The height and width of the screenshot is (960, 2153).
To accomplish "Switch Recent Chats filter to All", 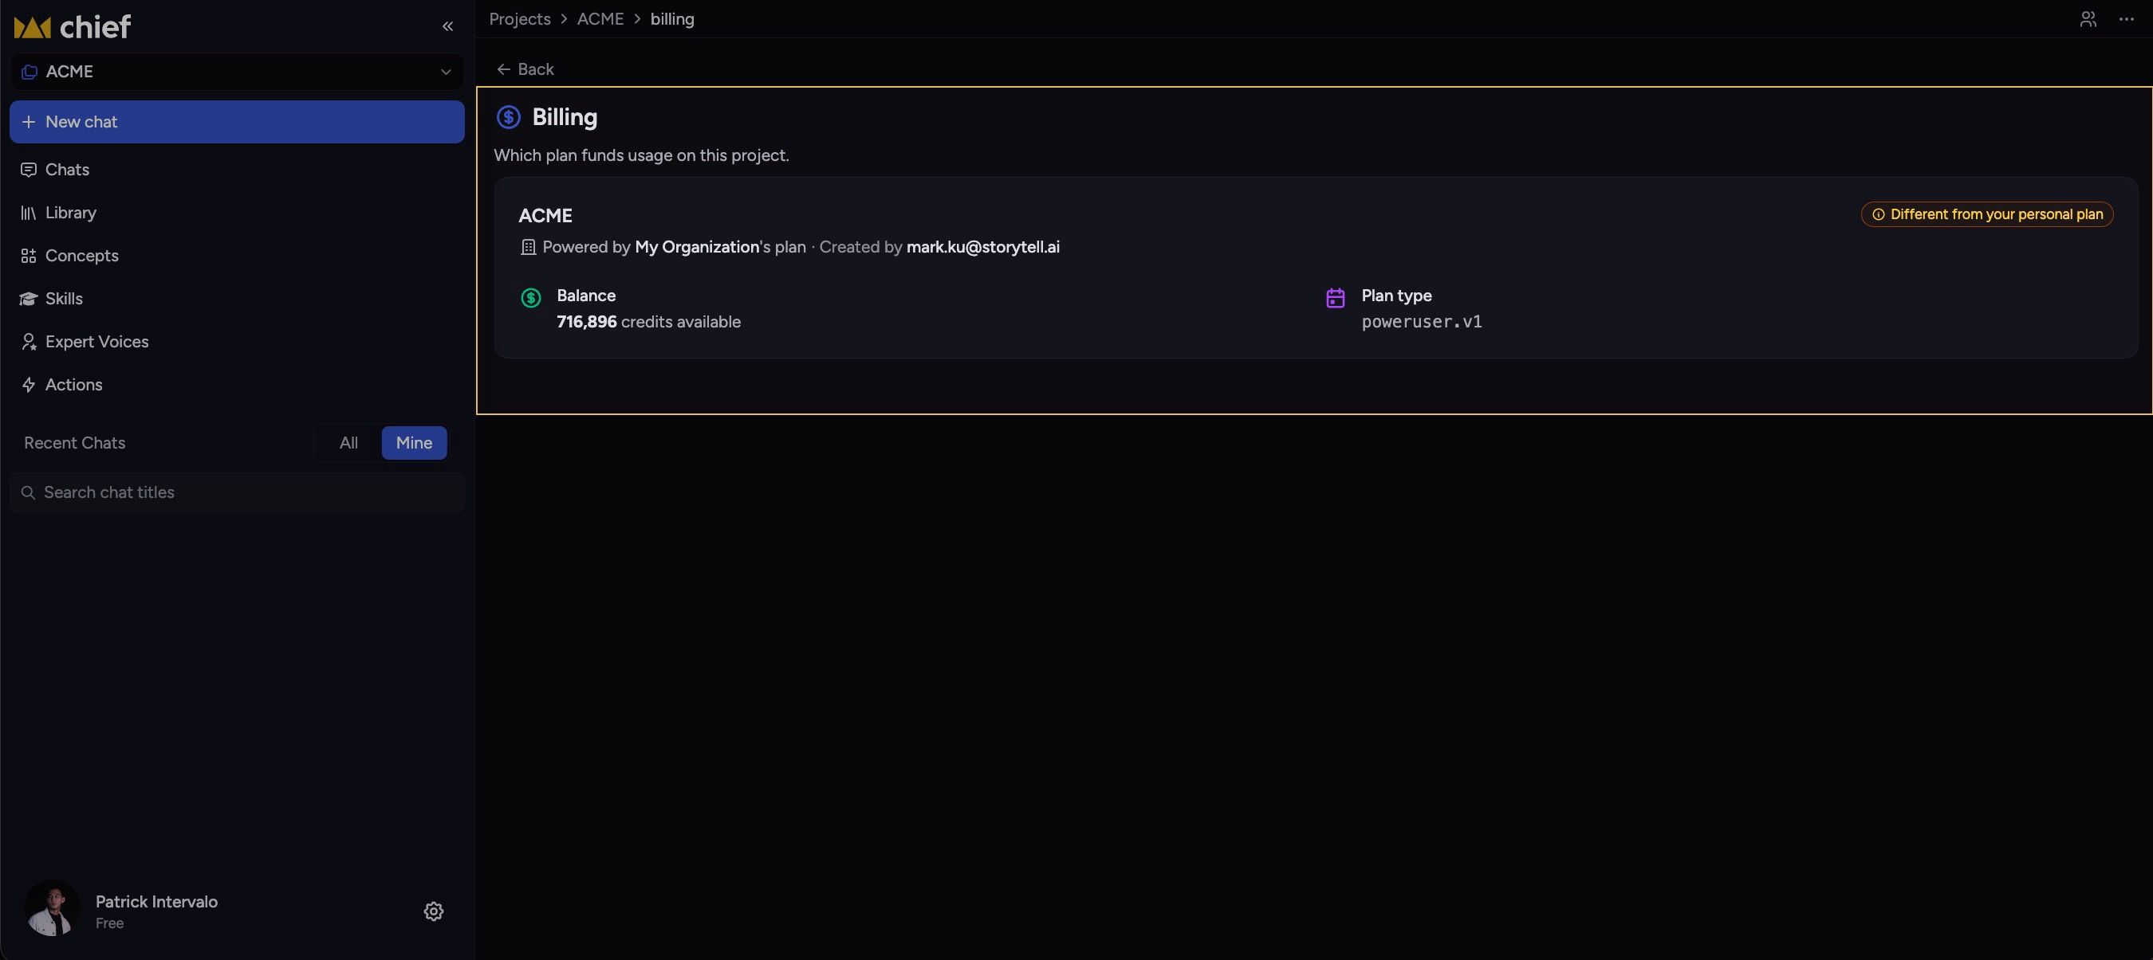I will point(348,442).
